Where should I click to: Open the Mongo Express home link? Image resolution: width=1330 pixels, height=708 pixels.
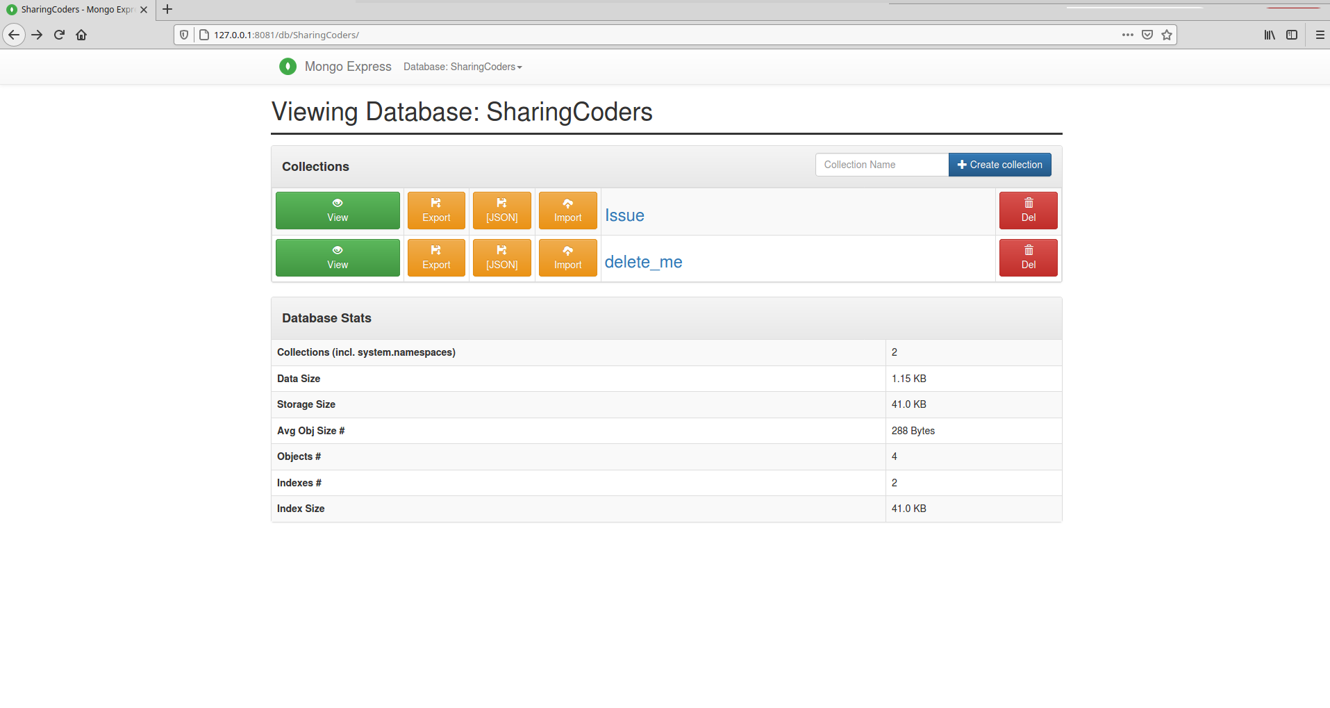tap(348, 67)
